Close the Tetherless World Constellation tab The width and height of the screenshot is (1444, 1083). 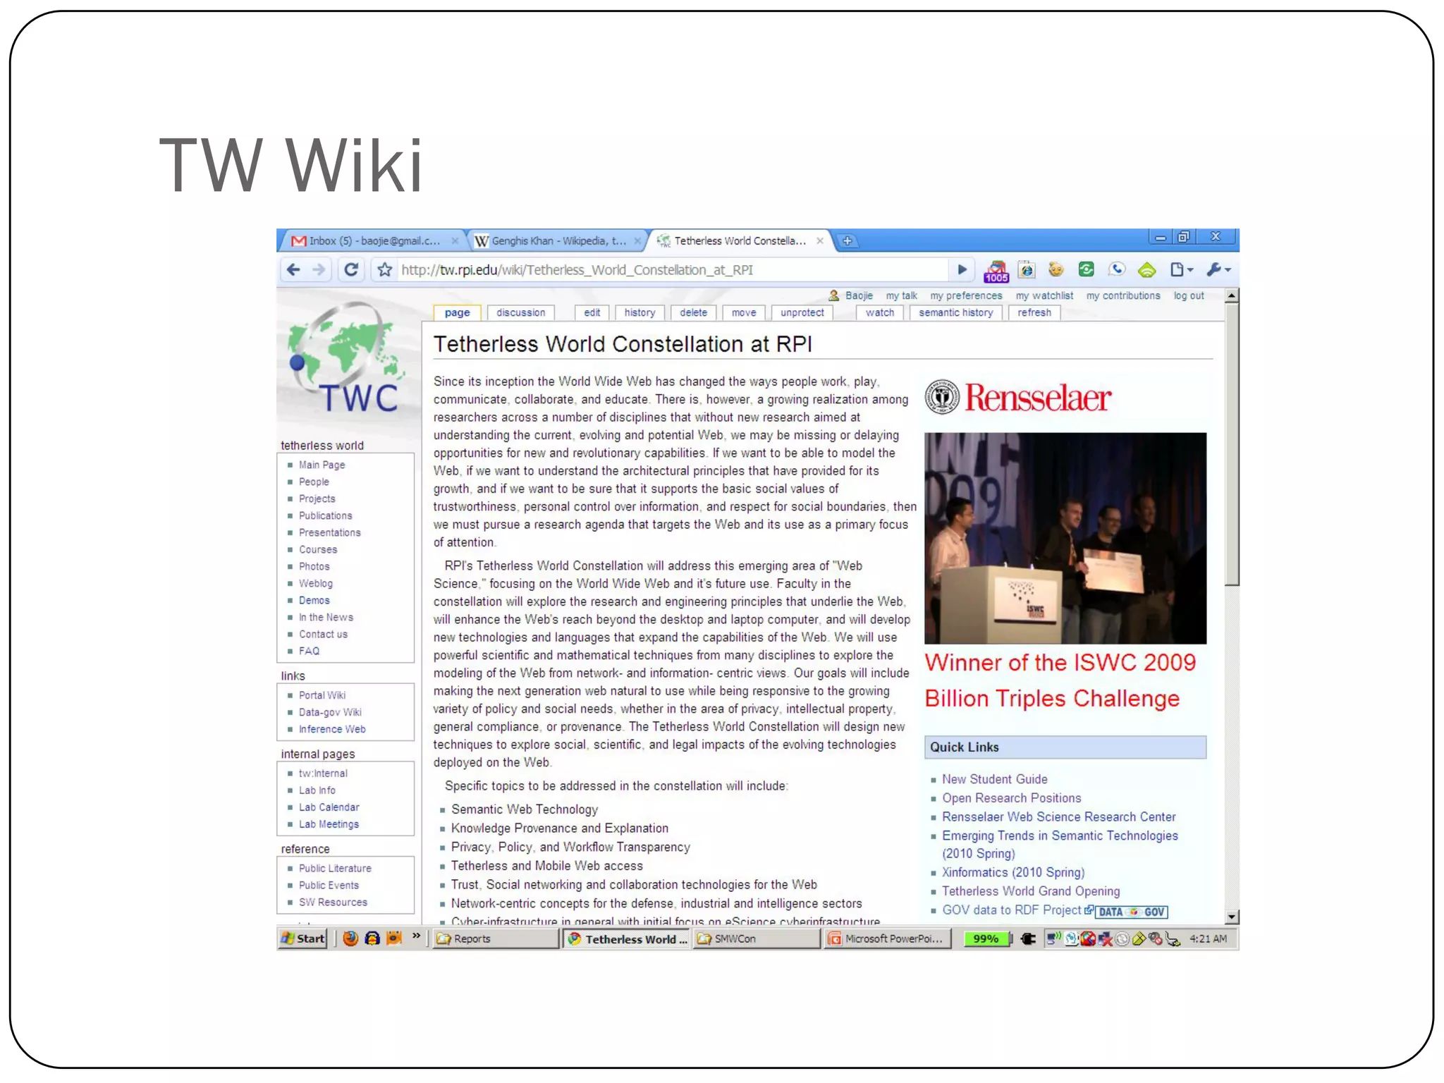point(820,240)
